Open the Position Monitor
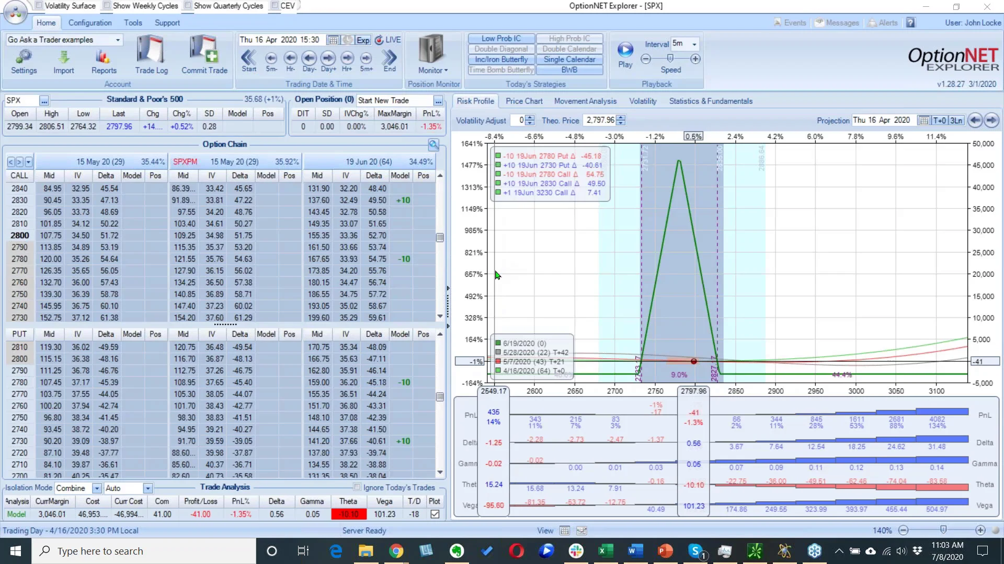Image resolution: width=1004 pixels, height=564 pixels. (432, 55)
